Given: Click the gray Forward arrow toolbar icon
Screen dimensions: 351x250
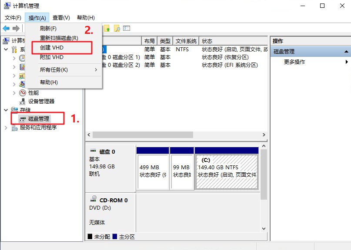Looking at the screenshot, I should [16, 28].
